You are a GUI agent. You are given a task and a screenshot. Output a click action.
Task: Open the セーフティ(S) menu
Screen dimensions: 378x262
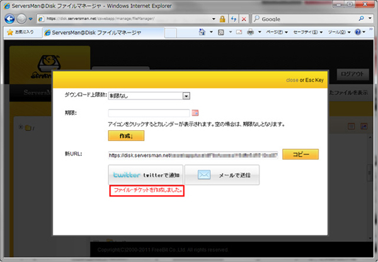pos(308,32)
